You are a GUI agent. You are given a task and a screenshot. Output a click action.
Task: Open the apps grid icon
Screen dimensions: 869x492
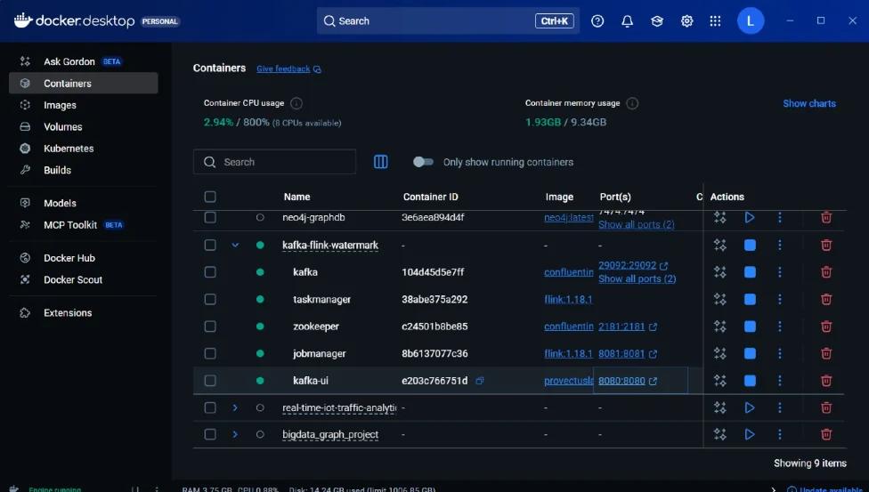(716, 21)
